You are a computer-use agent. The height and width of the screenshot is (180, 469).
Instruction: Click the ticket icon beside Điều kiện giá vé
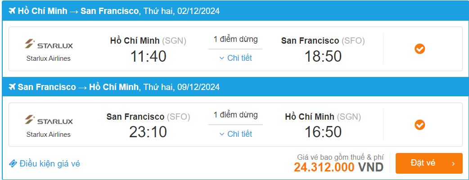coord(13,163)
